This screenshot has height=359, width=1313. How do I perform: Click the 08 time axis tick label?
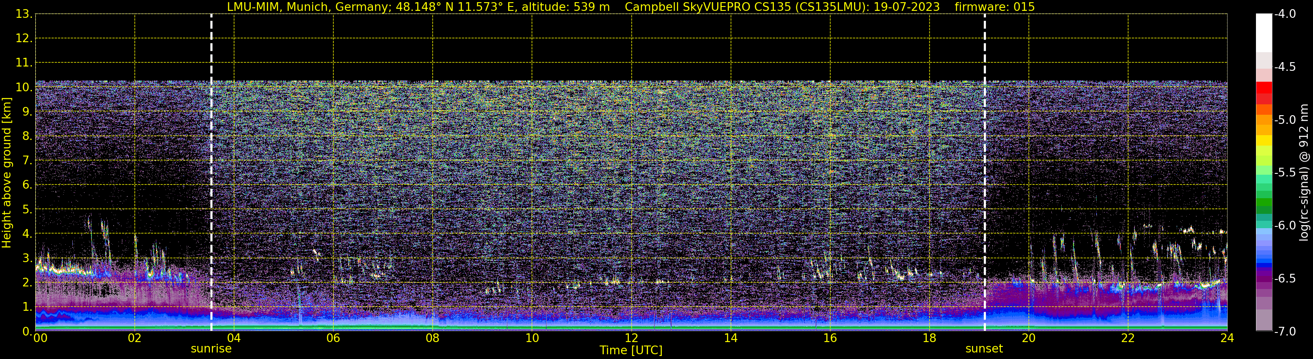pos(433,338)
